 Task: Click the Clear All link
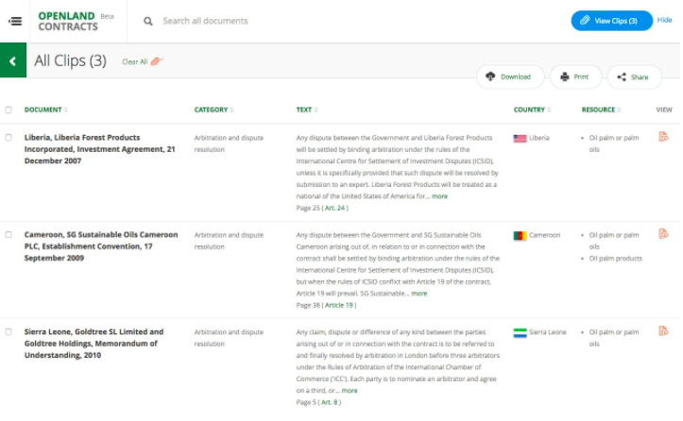click(134, 61)
